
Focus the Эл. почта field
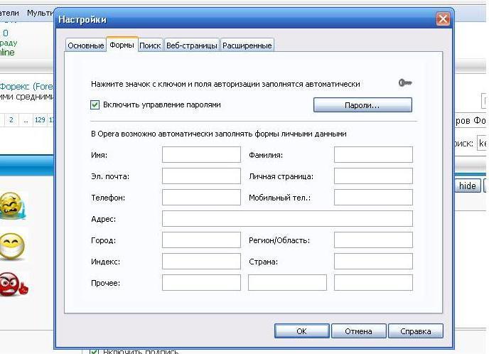201,176
